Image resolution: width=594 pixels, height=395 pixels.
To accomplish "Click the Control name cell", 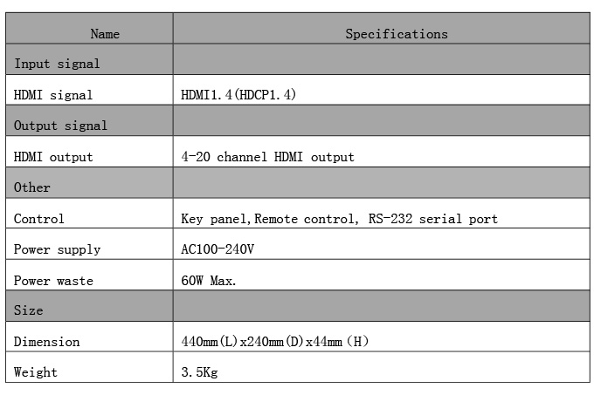I will [x=39, y=219].
